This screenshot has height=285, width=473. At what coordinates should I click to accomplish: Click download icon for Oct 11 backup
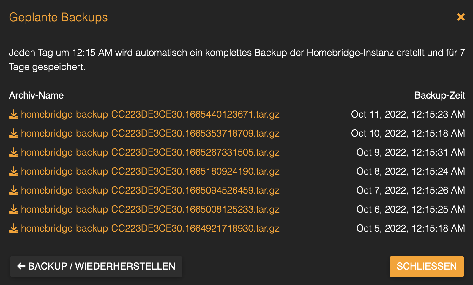coord(14,114)
